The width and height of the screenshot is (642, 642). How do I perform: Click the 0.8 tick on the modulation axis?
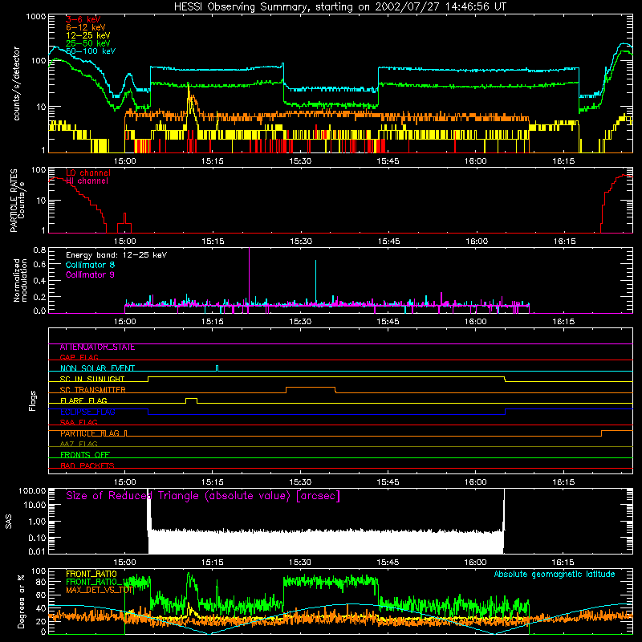(x=39, y=250)
